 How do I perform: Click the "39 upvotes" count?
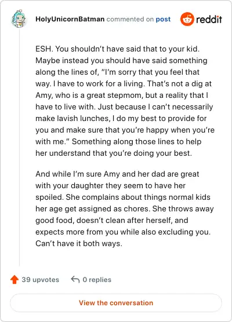(41, 280)
